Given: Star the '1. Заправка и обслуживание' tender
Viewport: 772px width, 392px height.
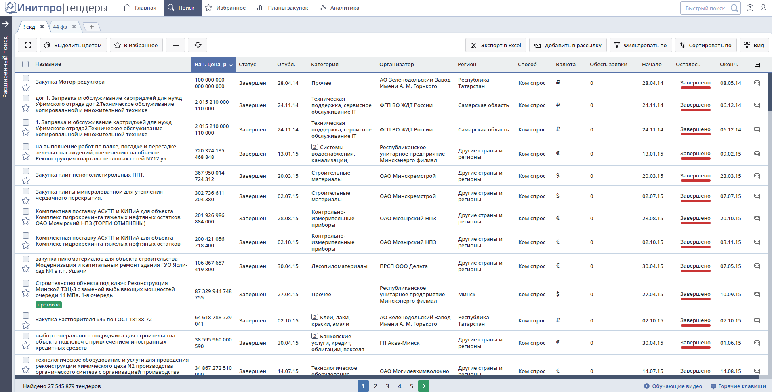Looking at the screenshot, I should [x=26, y=132].
